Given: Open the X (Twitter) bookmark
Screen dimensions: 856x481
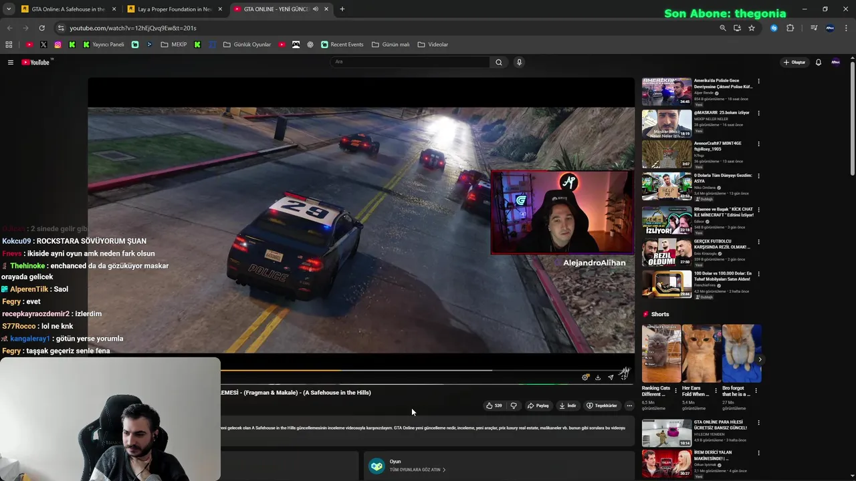Looking at the screenshot, I should pos(43,45).
